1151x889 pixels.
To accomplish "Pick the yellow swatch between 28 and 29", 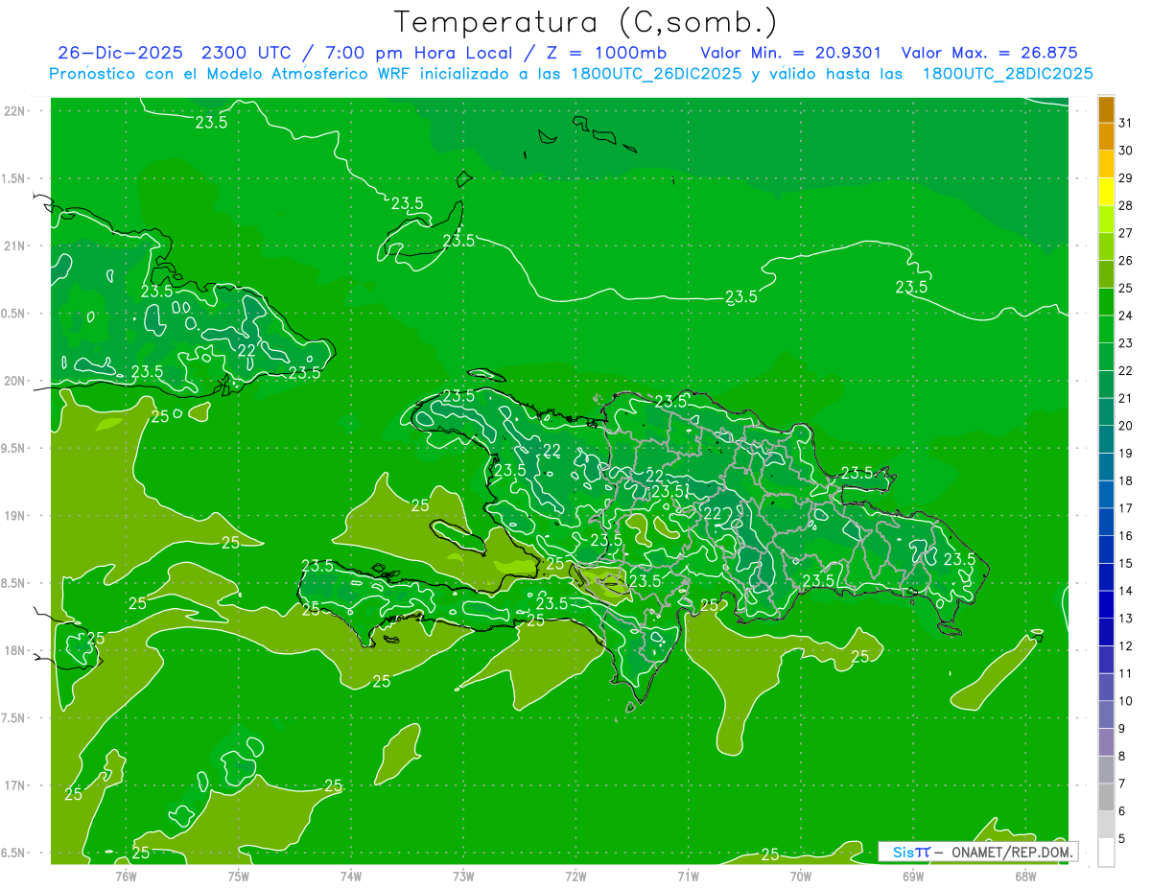I will [x=1106, y=192].
